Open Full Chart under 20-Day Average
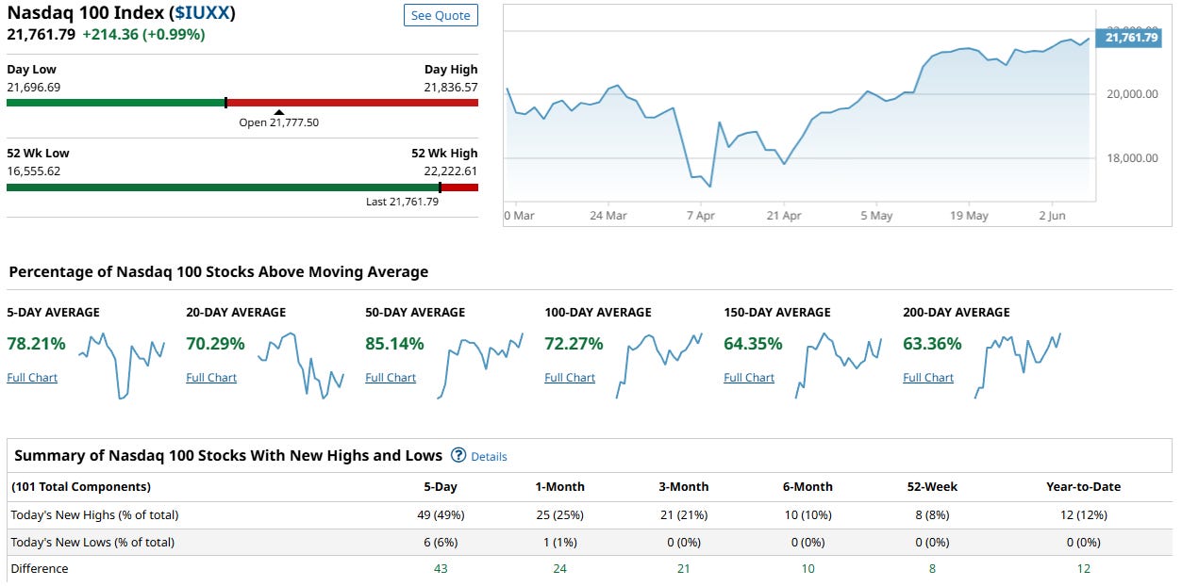 point(211,378)
